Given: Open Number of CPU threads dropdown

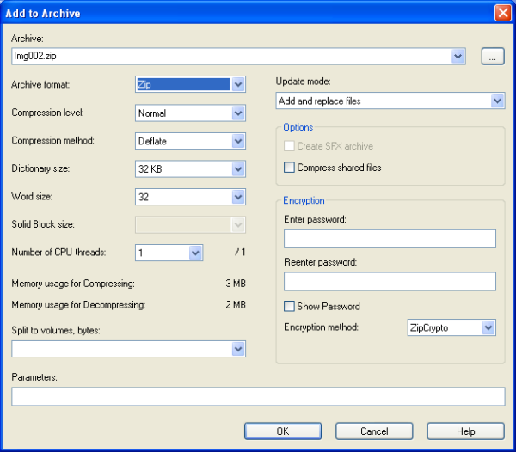Looking at the screenshot, I should 195,253.
